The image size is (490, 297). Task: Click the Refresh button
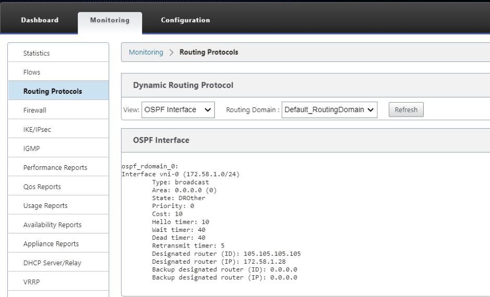coord(406,110)
